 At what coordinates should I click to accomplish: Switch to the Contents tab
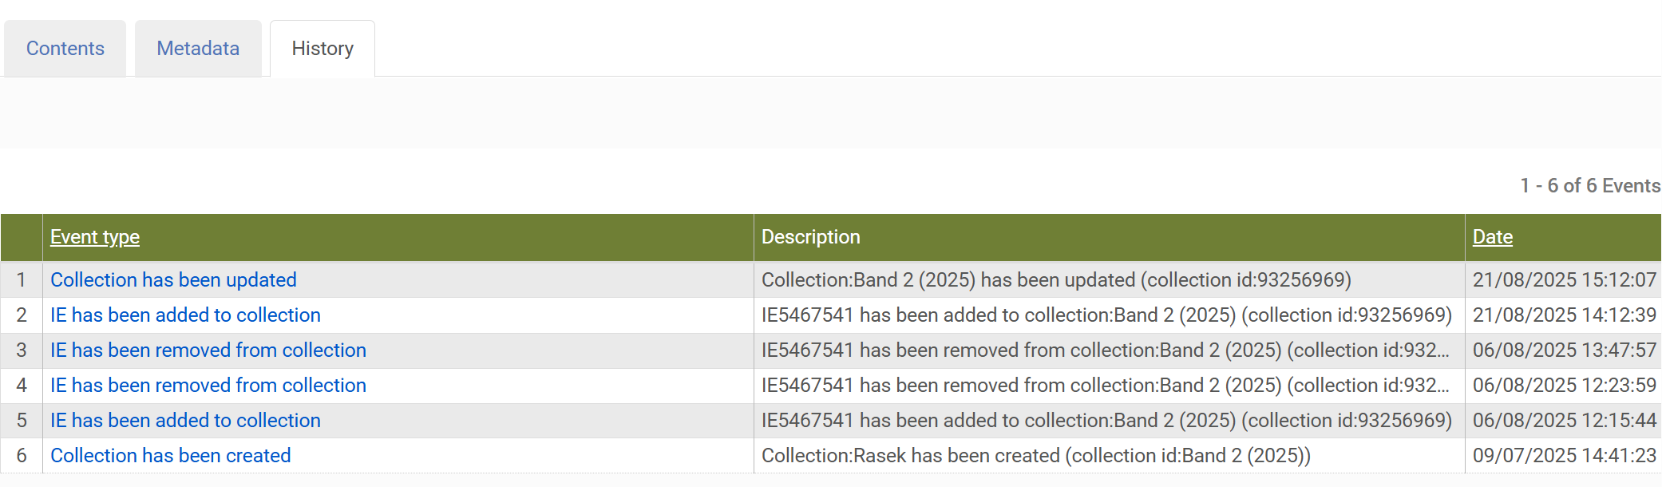coord(65,48)
